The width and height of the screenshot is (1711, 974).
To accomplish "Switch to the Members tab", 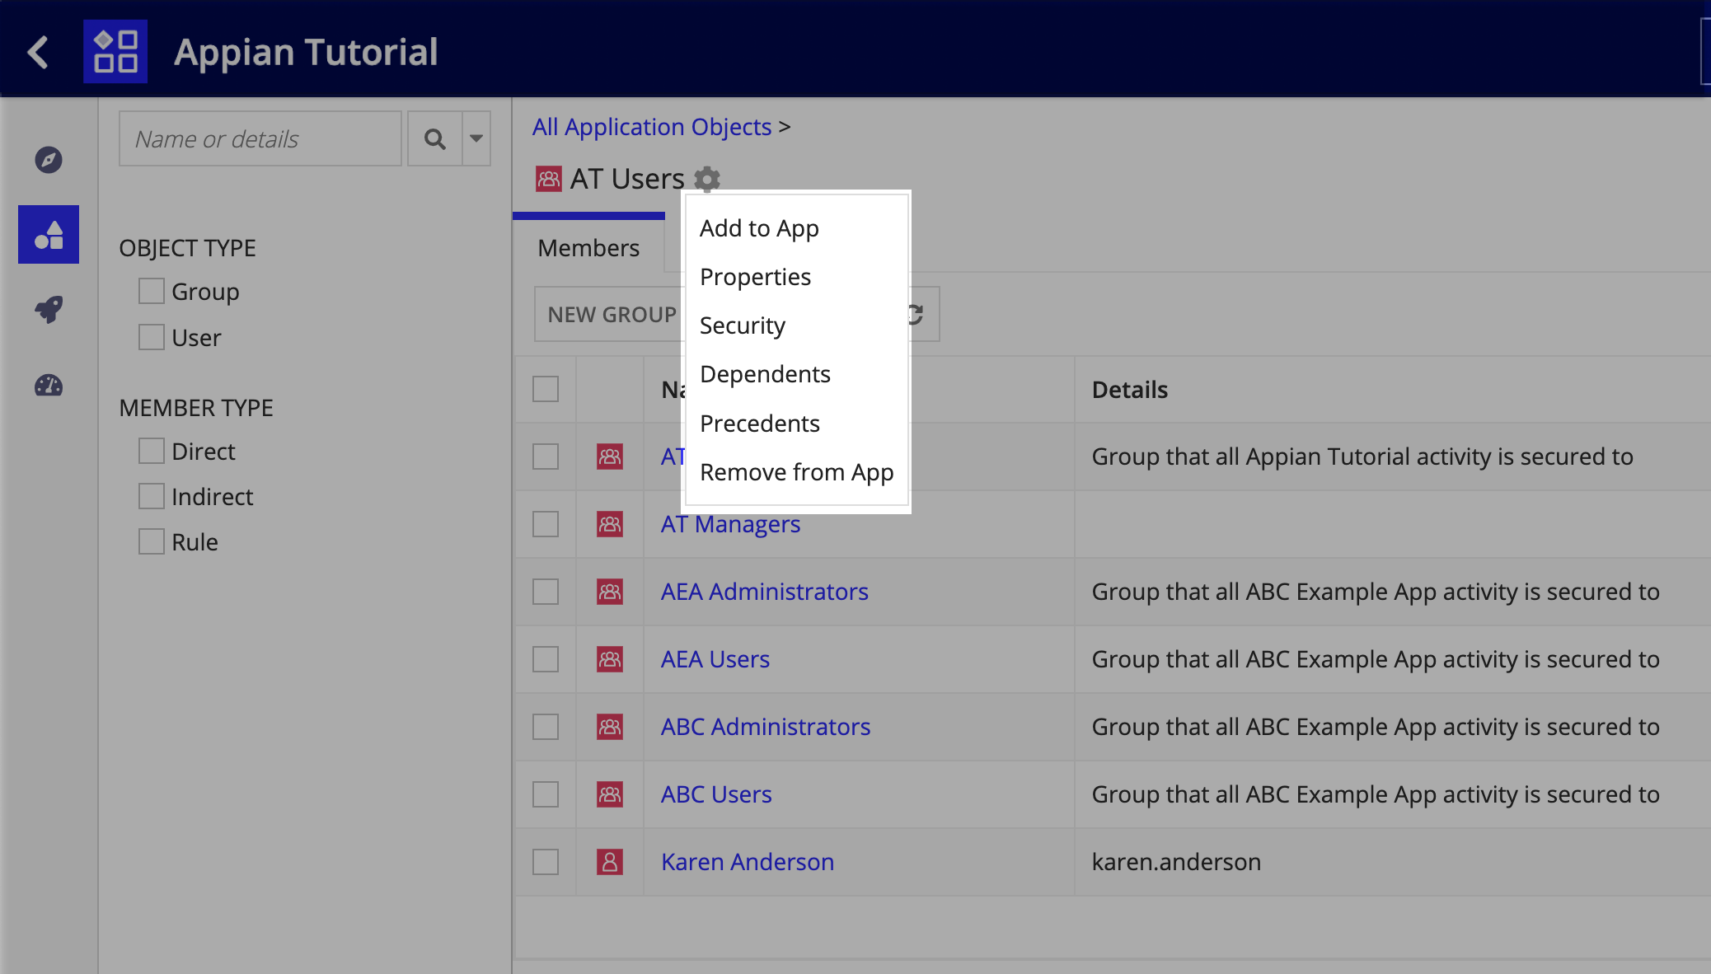I will coord(588,248).
